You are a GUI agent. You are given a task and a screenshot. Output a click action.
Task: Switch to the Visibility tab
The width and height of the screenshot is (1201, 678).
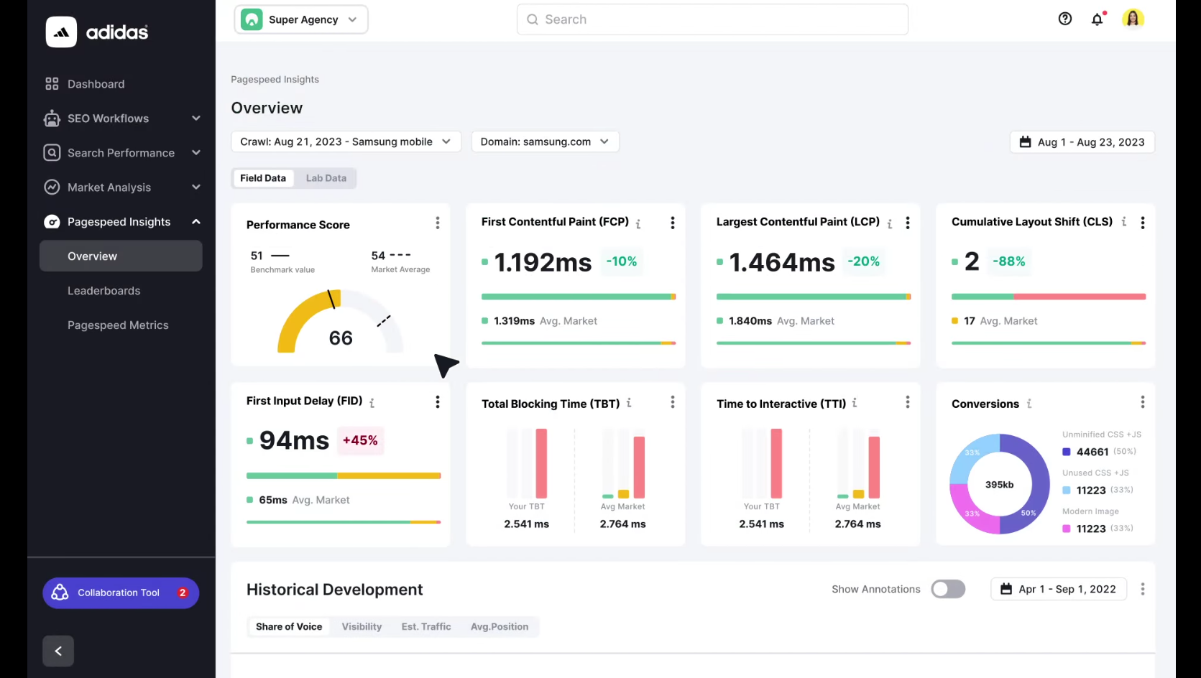(x=362, y=627)
